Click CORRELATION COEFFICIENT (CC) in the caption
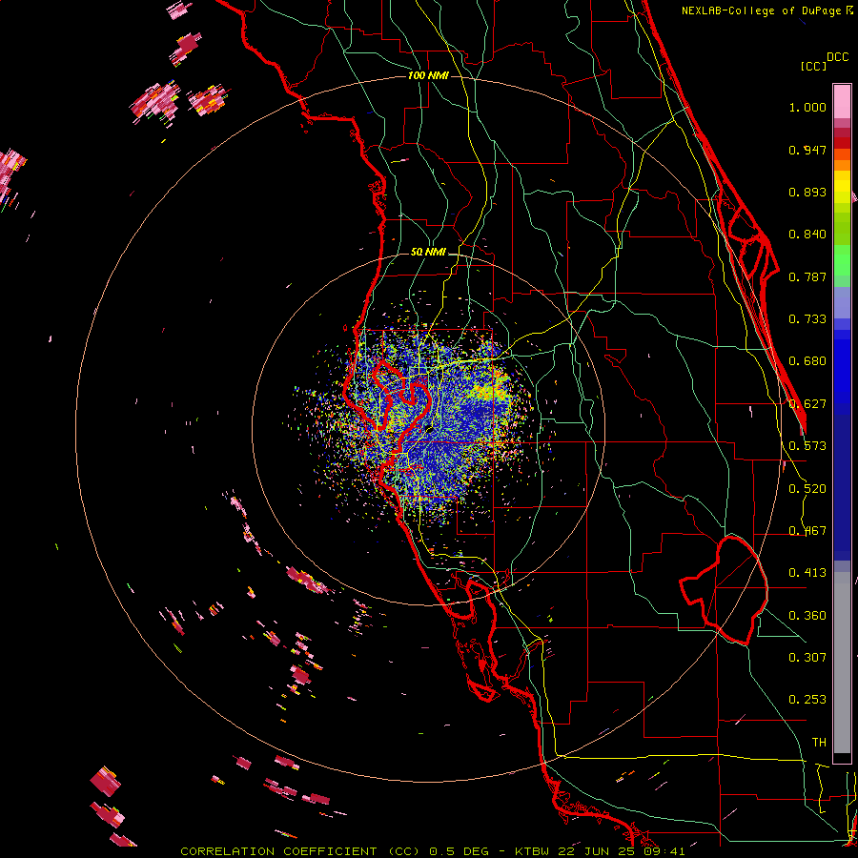This screenshot has height=858, width=858. click(x=299, y=851)
